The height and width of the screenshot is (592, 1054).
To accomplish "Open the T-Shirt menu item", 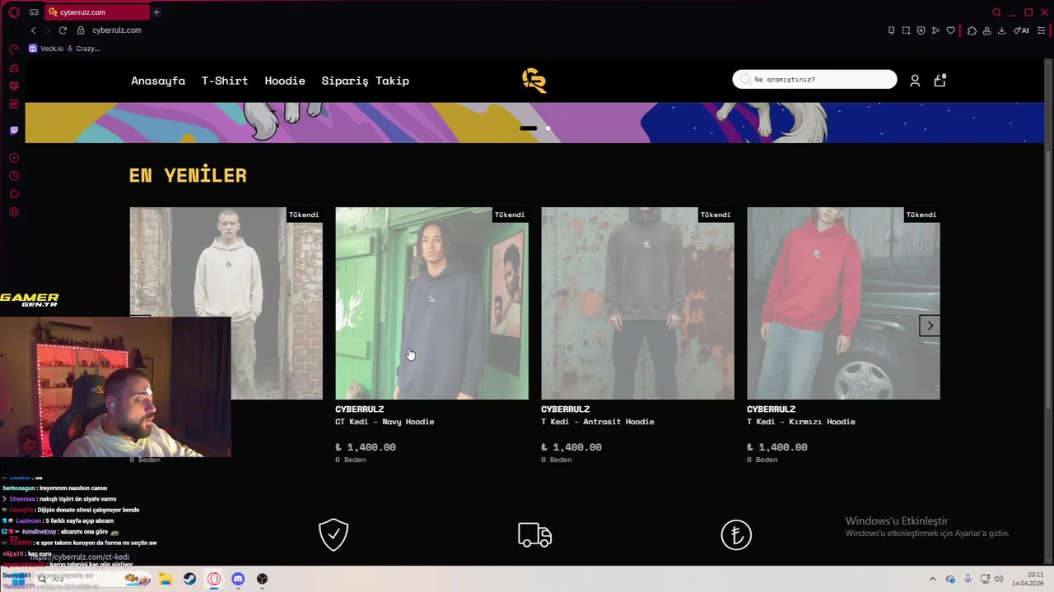I will [x=225, y=81].
